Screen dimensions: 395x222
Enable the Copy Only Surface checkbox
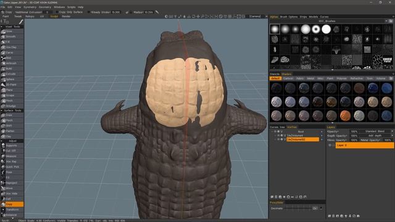click(57, 12)
